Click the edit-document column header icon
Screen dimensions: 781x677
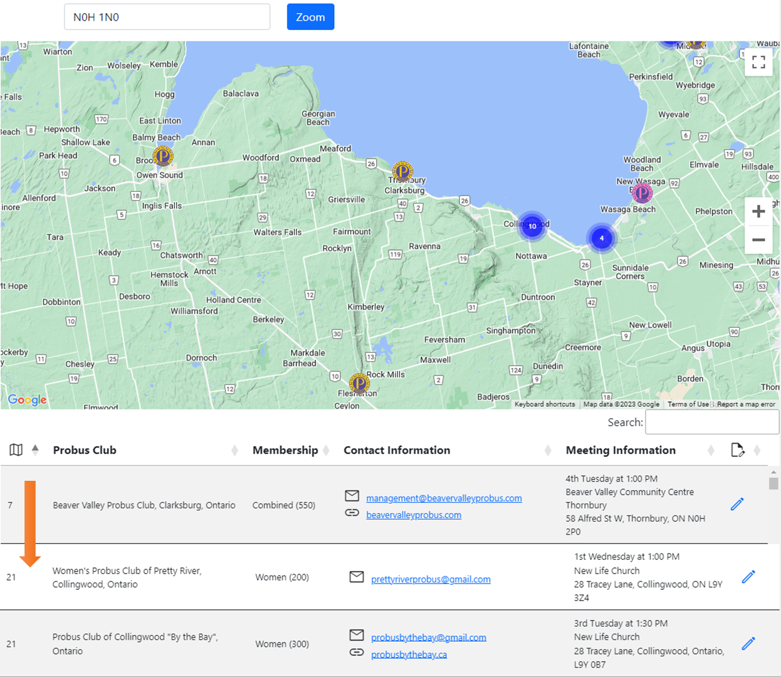738,450
